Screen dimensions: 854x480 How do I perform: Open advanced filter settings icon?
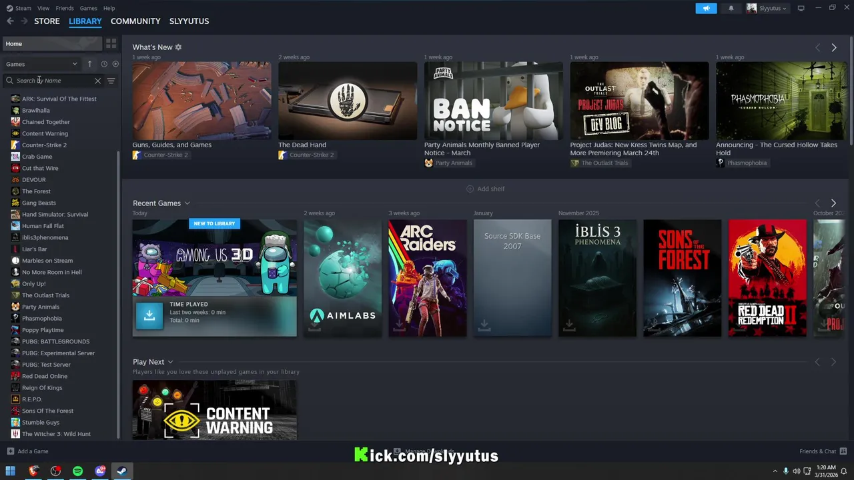[111, 81]
